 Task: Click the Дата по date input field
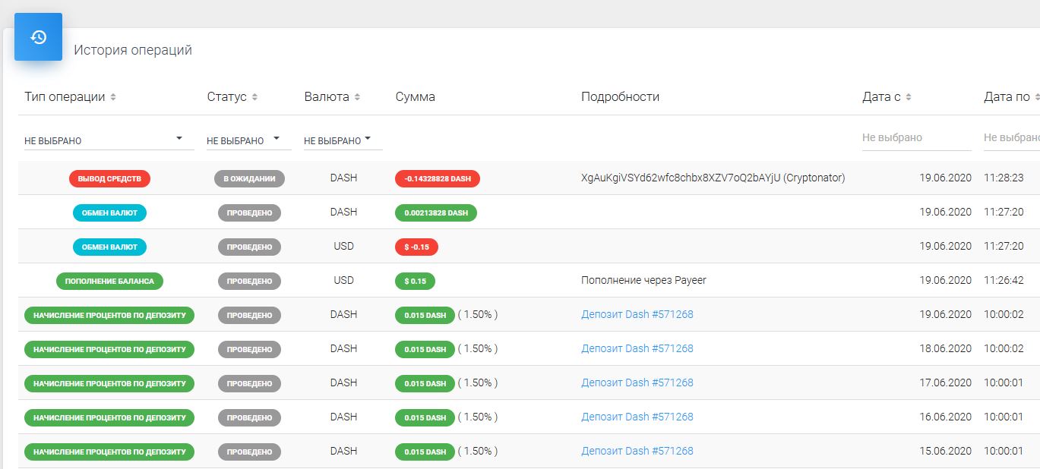click(x=1011, y=138)
